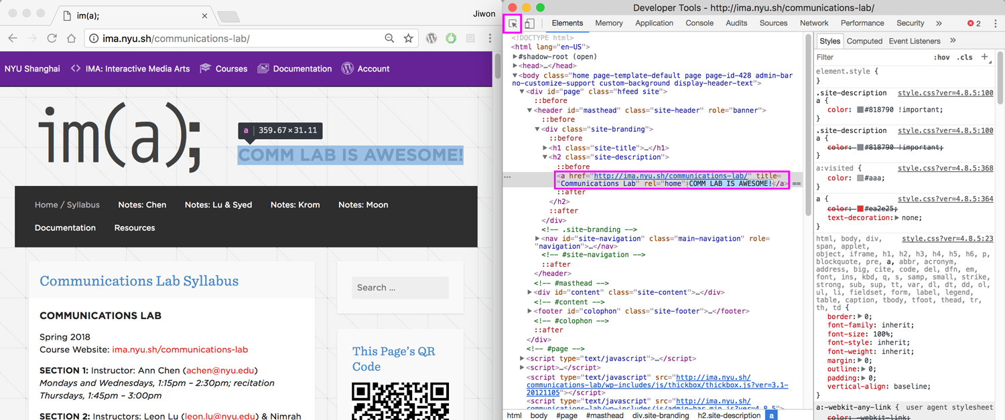Select #masthead in the breadcrumb bar
Screen dimensions: 1005x420
(x=605, y=415)
